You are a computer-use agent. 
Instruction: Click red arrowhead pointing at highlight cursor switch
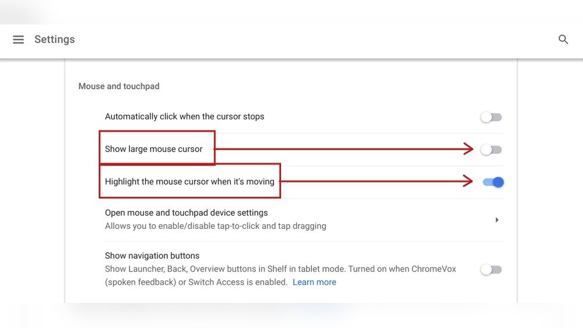(468, 181)
